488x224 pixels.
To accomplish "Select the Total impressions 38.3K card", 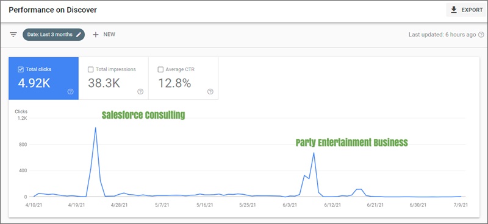I will (113, 79).
